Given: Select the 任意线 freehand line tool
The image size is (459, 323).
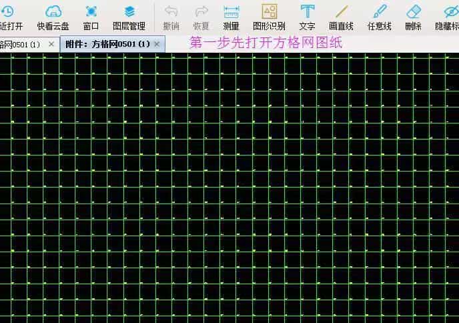Looking at the screenshot, I should pos(380,17).
